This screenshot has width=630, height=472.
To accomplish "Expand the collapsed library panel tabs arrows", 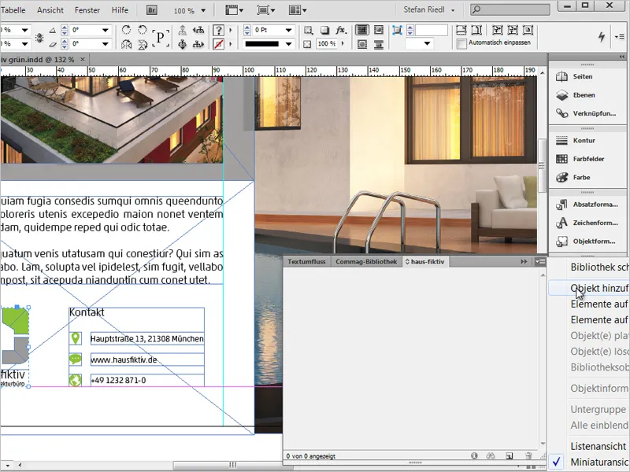I will pyautogui.click(x=524, y=262).
